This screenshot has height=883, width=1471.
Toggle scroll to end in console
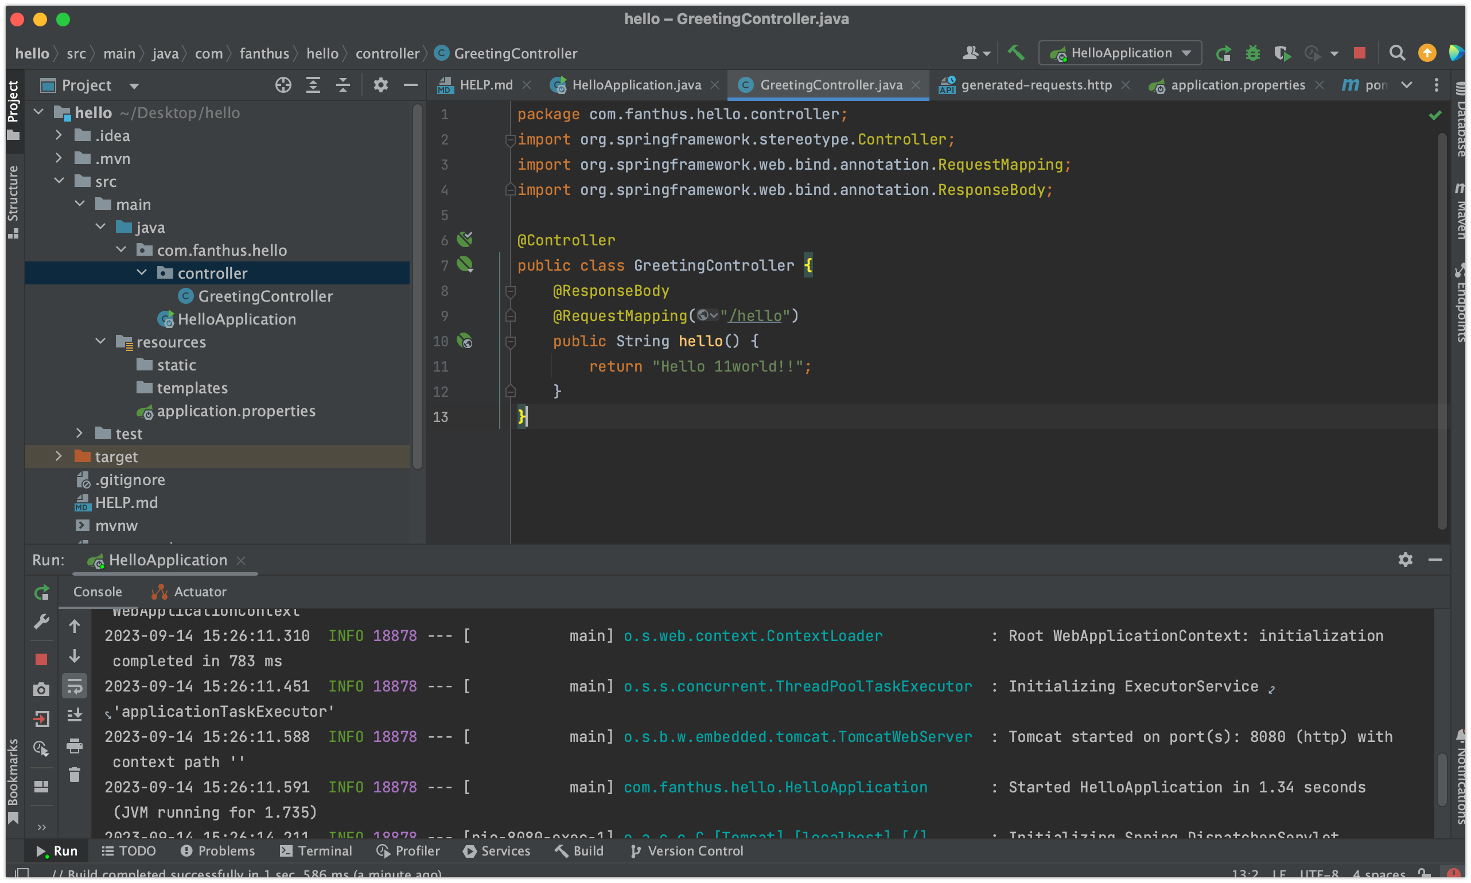click(x=75, y=715)
